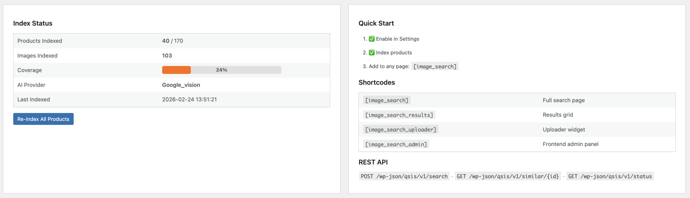Click the Re-index All Products button

[x=43, y=119]
